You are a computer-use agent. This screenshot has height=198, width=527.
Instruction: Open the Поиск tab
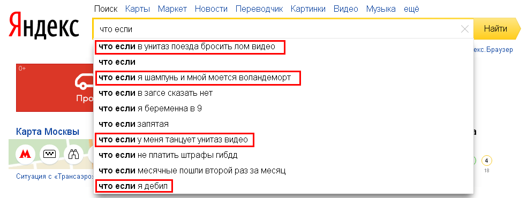click(x=106, y=9)
